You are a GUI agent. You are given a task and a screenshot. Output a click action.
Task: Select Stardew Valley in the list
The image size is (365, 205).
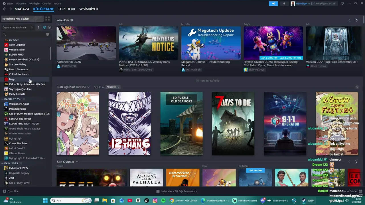tap(17, 64)
